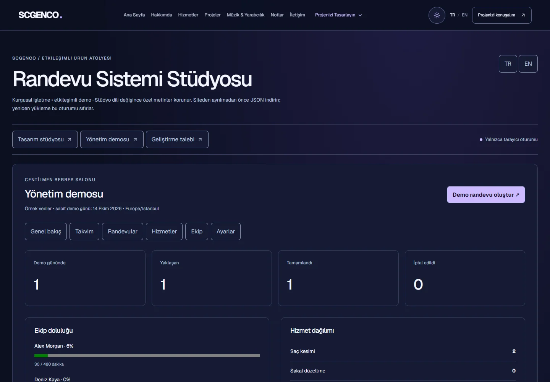Screen dimensions: 550x382
Task: Click the Yalnızca tarayıcı oturumu status text
Action: [511, 139]
